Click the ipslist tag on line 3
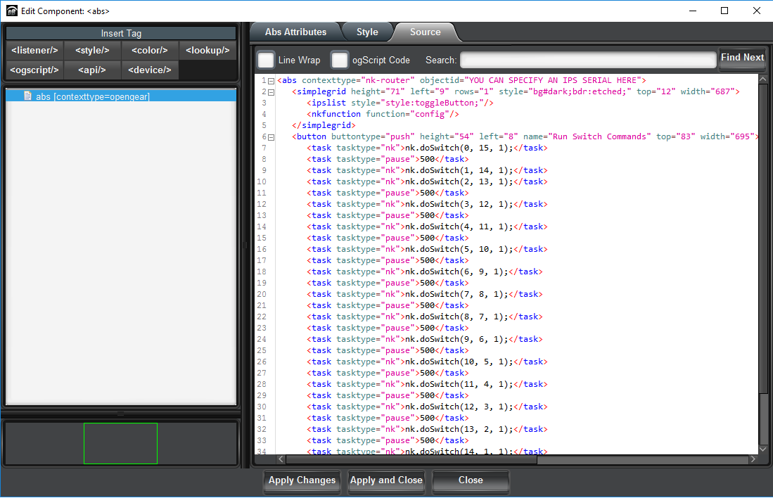The image size is (773, 498). point(400,103)
